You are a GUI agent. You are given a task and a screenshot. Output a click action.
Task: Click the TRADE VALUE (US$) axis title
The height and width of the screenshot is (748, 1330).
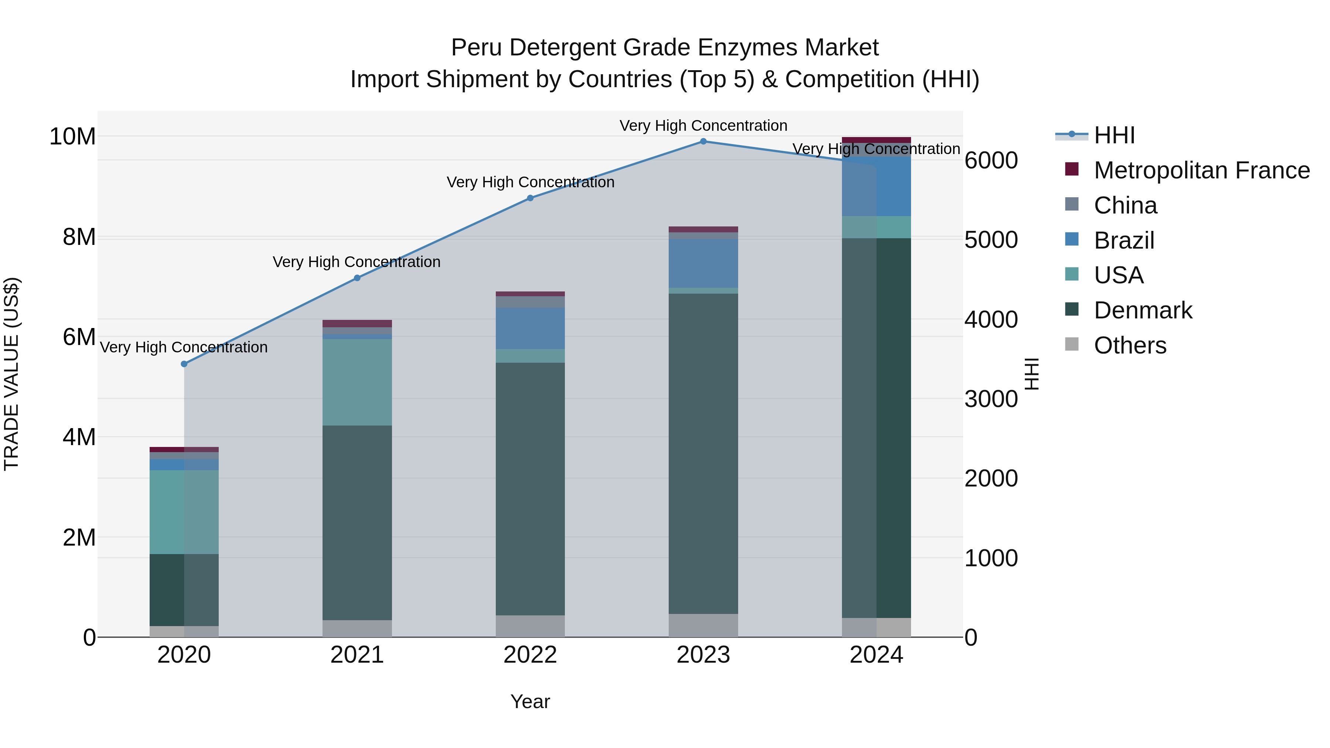tap(11, 374)
